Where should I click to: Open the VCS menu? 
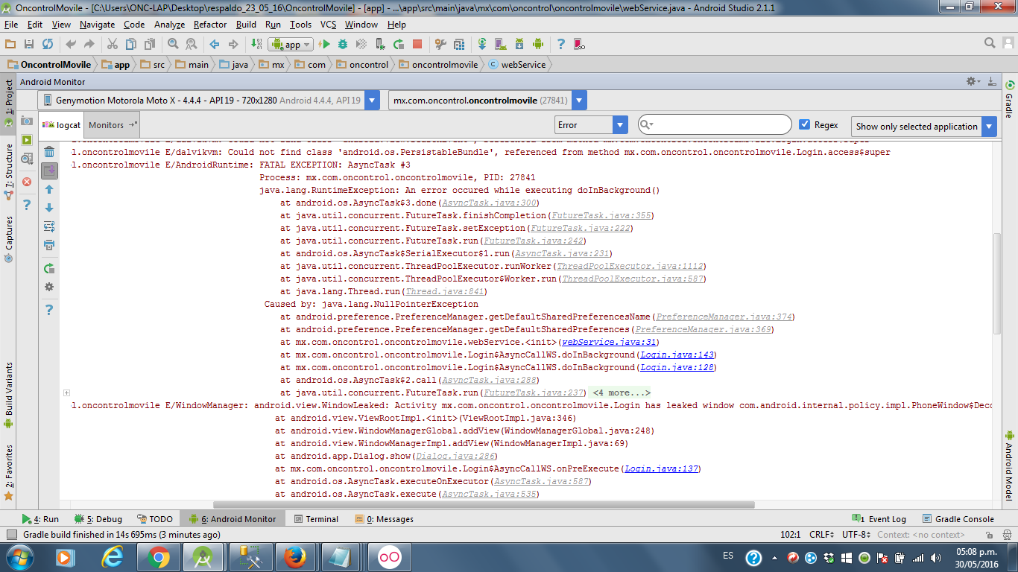coord(328,24)
